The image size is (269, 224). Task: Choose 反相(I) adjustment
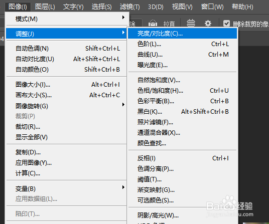(x=182, y=158)
